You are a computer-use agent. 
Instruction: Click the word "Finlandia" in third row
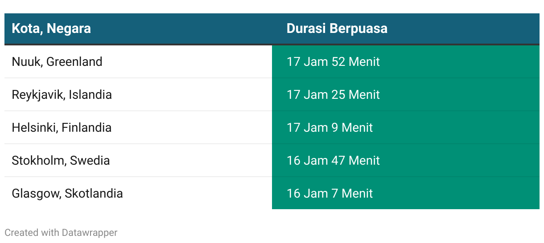point(87,127)
